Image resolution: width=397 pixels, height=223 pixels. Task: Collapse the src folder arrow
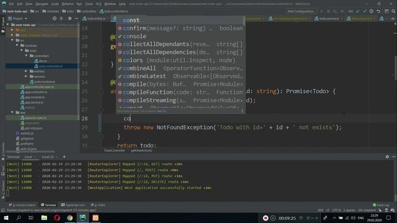click(x=12, y=40)
